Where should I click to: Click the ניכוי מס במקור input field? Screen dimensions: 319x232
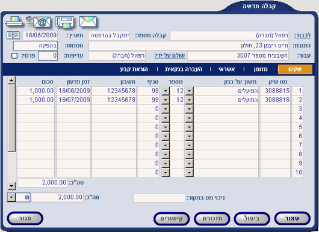point(159,198)
